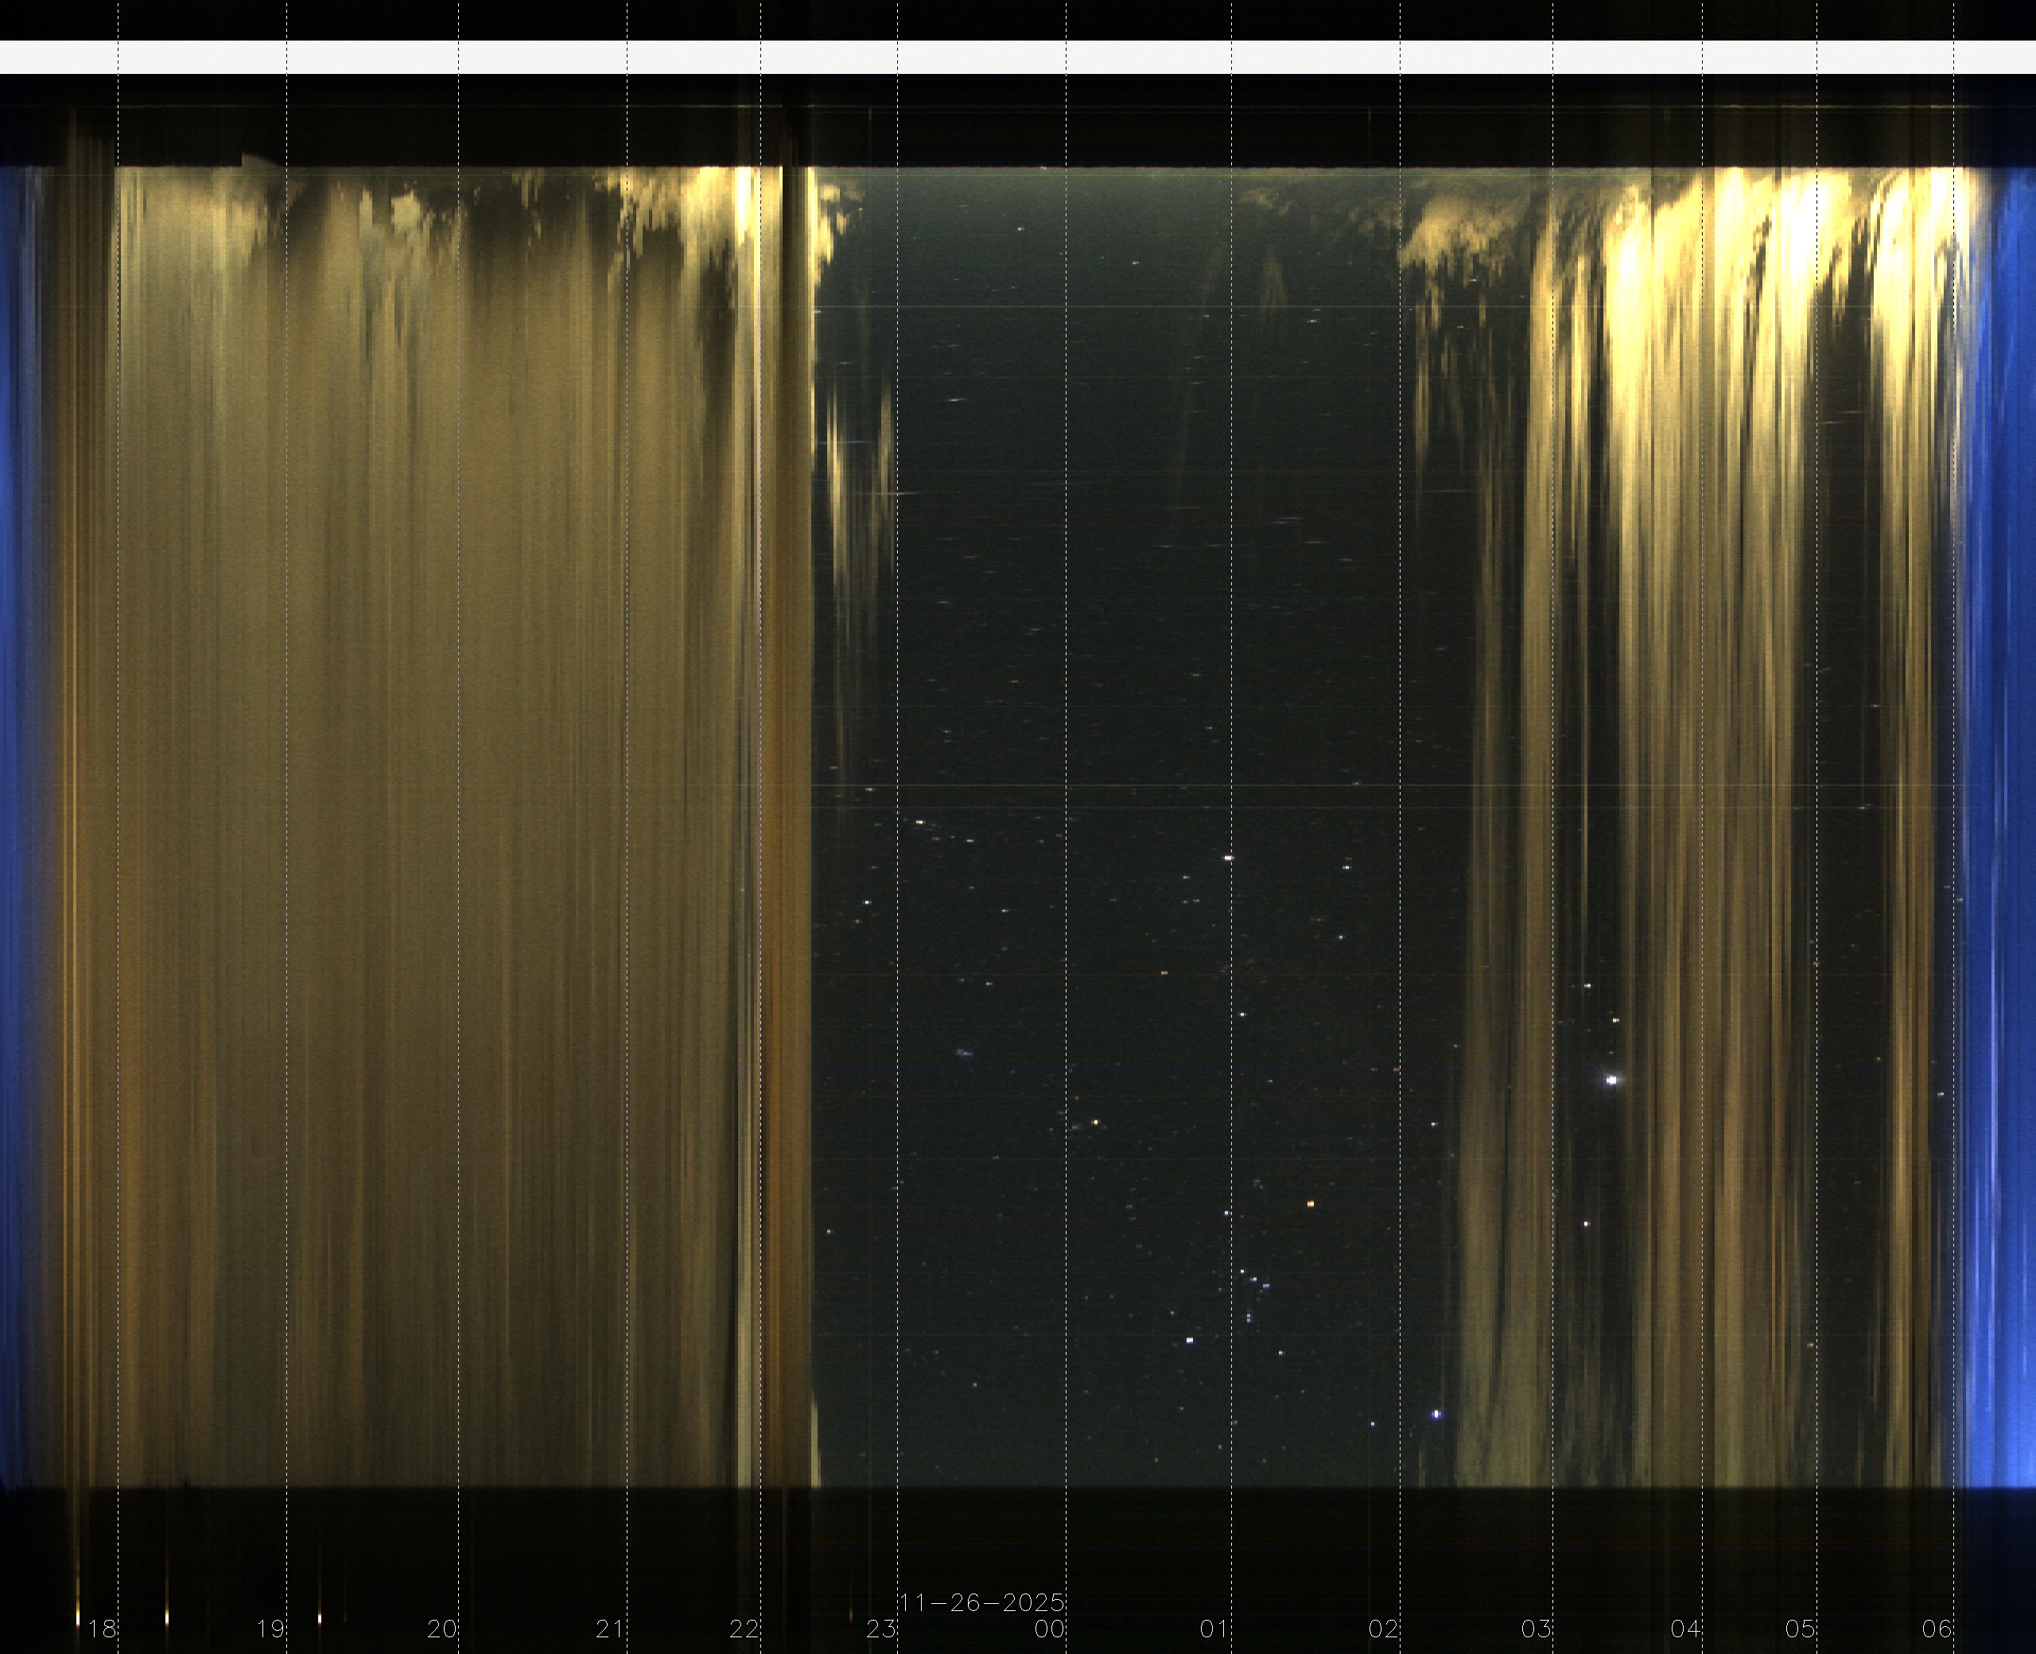The width and height of the screenshot is (2036, 1654).
Task: Click the 00 midnight hour label
Action: [1050, 1629]
